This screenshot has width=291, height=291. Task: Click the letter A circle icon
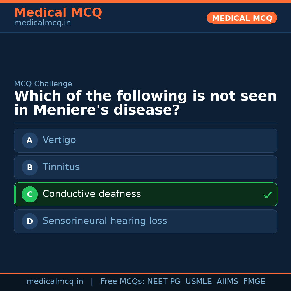[30, 140]
